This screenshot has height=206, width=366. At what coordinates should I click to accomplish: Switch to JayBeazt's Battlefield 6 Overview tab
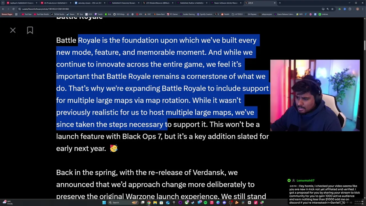[x=22, y=3]
